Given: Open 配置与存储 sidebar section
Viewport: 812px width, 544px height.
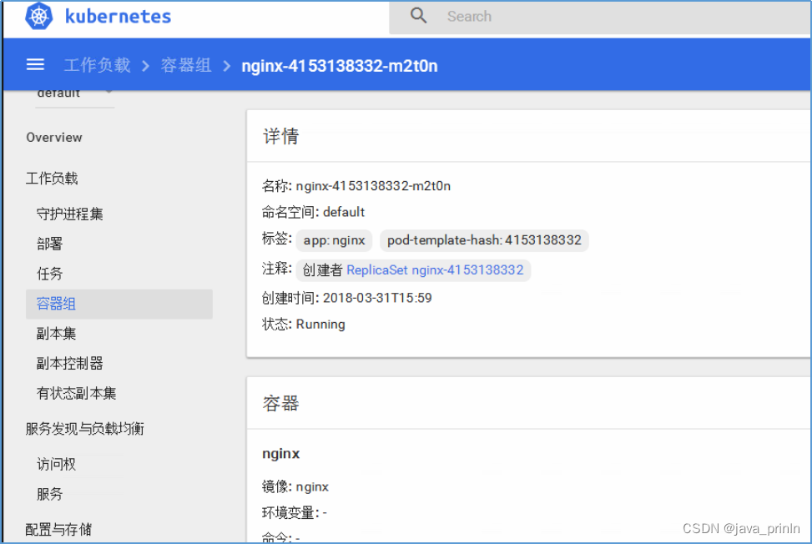Looking at the screenshot, I should [x=58, y=529].
